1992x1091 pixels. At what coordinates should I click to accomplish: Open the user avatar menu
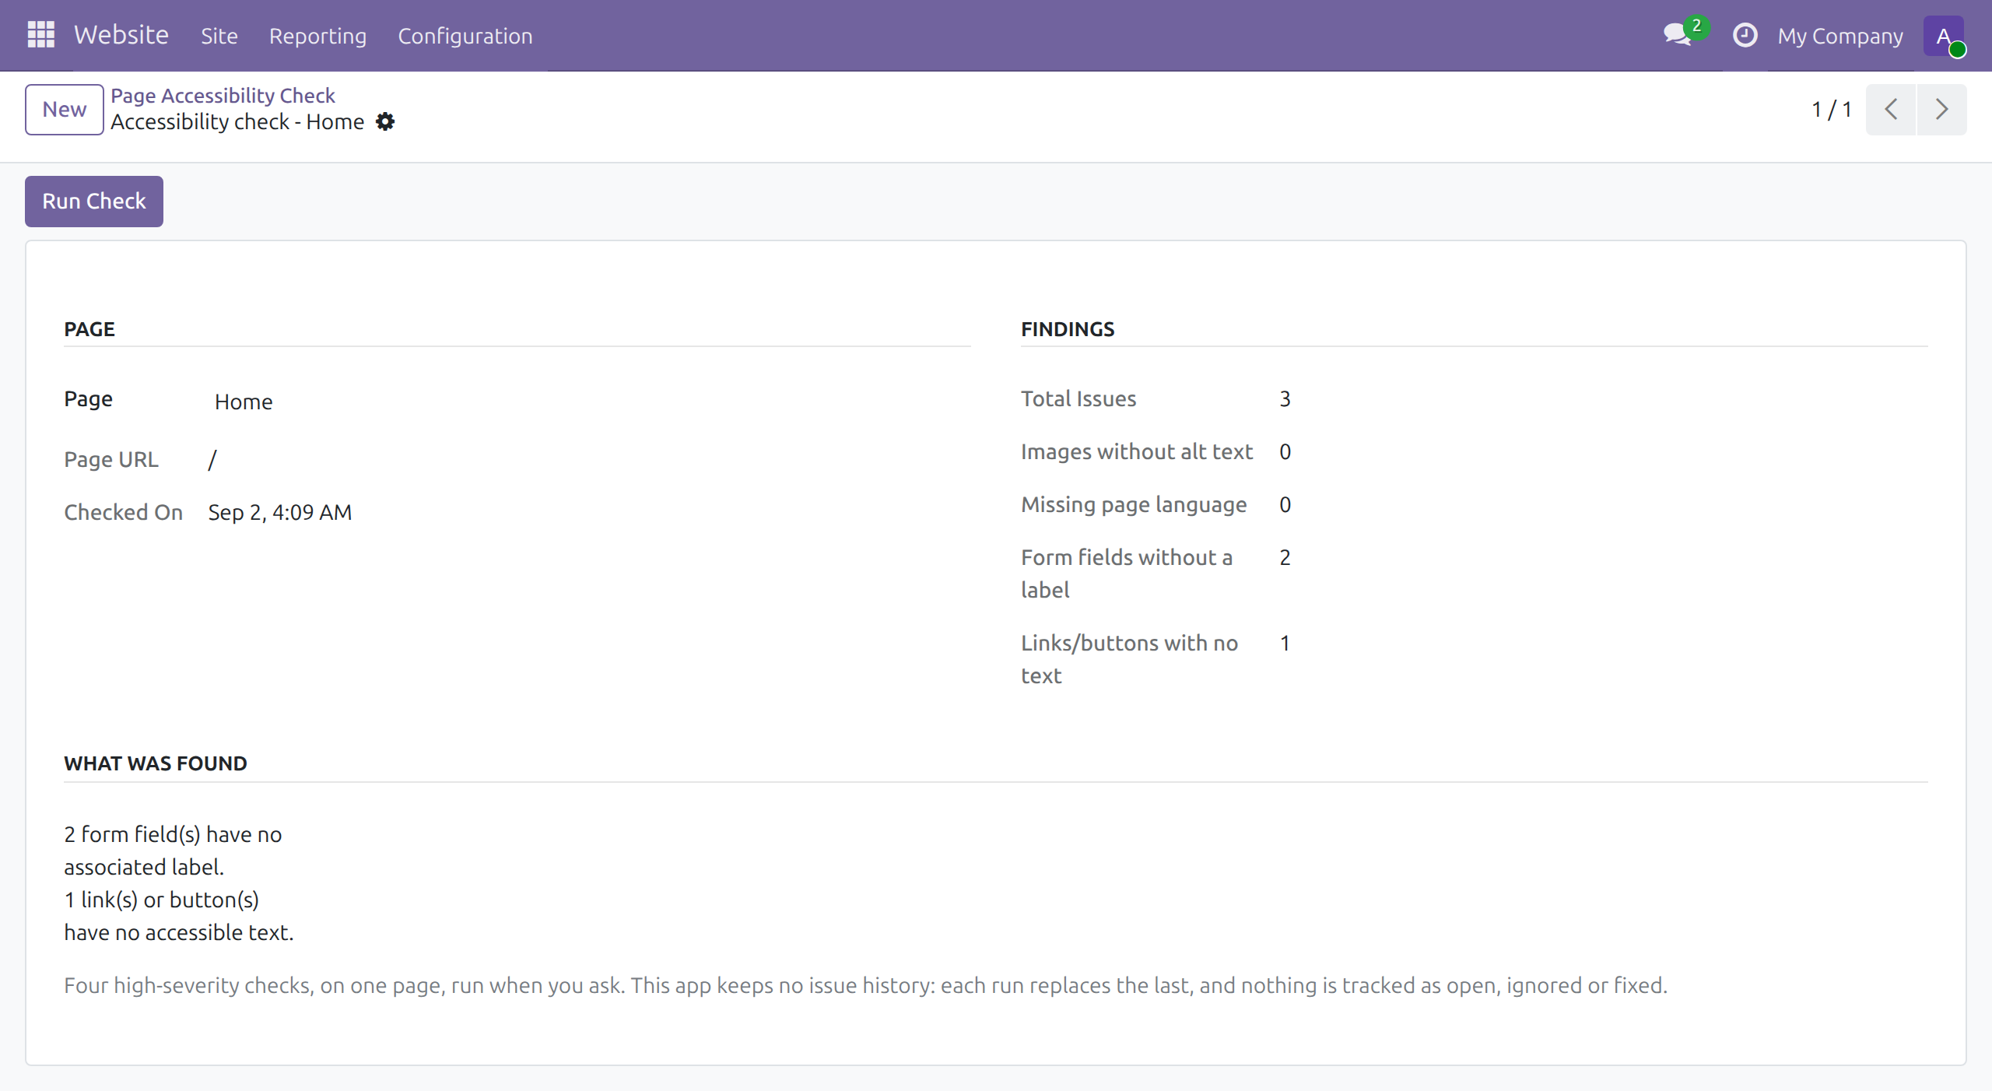click(x=1943, y=36)
